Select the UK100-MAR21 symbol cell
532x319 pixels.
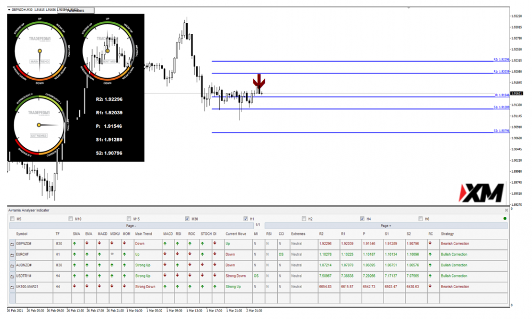click(34, 287)
